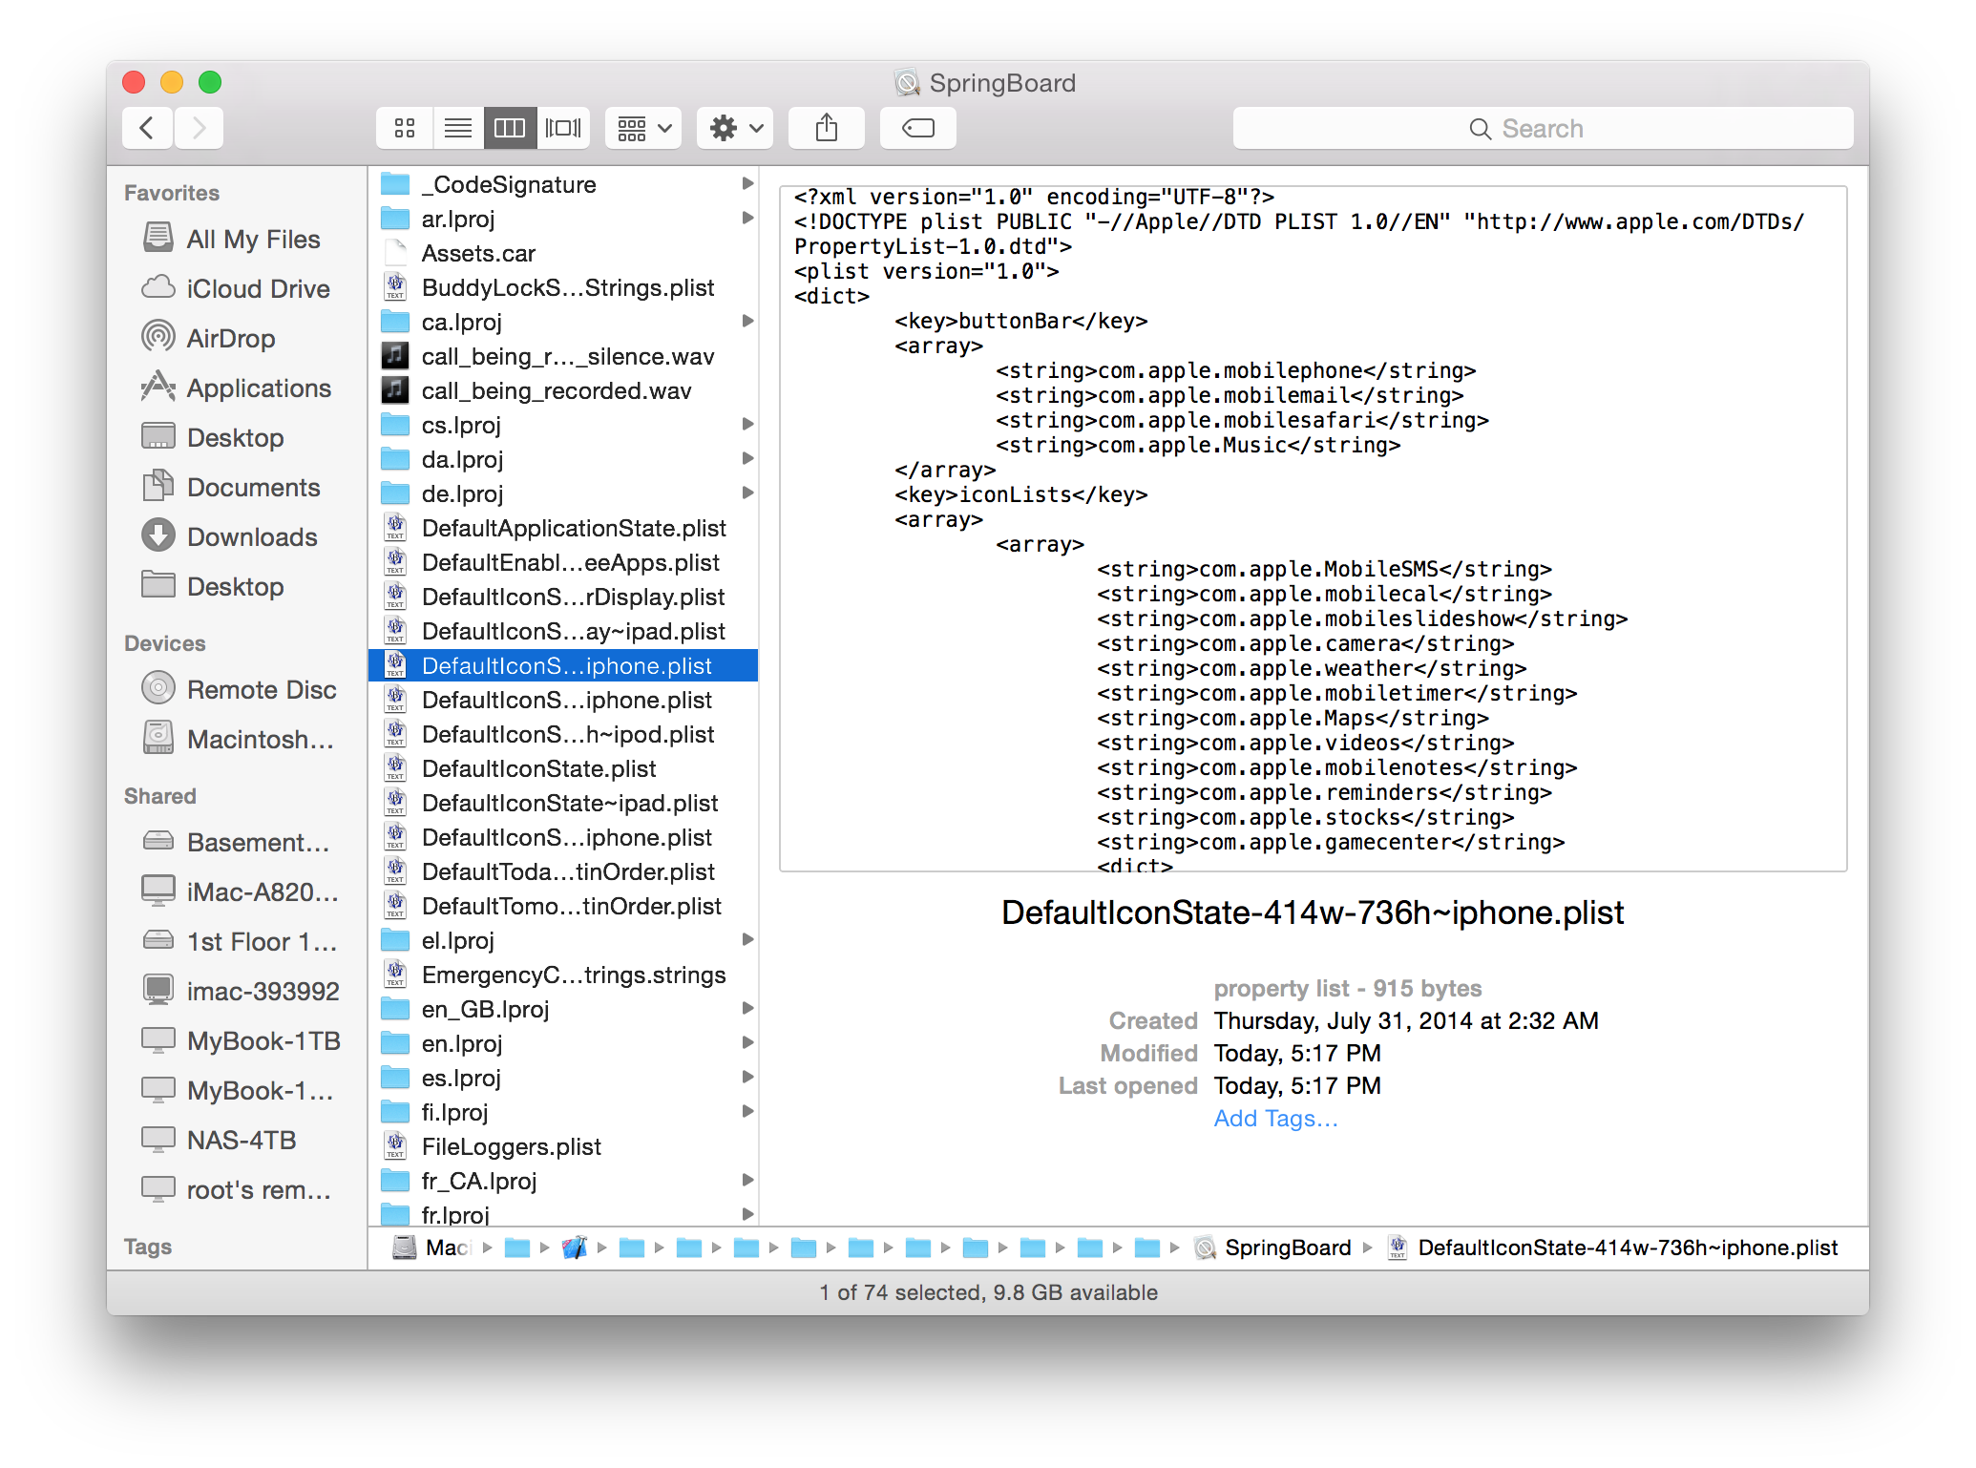Select the call_being_recorded.wav file

point(556,390)
